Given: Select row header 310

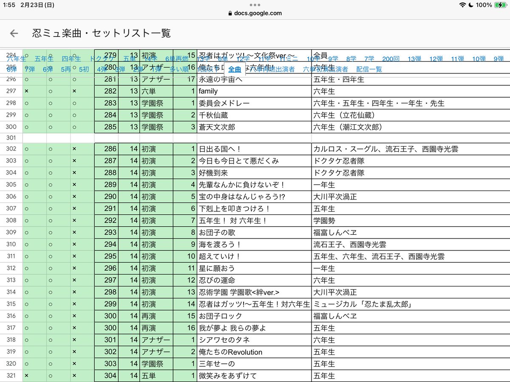Looking at the screenshot, I should click(x=11, y=244).
